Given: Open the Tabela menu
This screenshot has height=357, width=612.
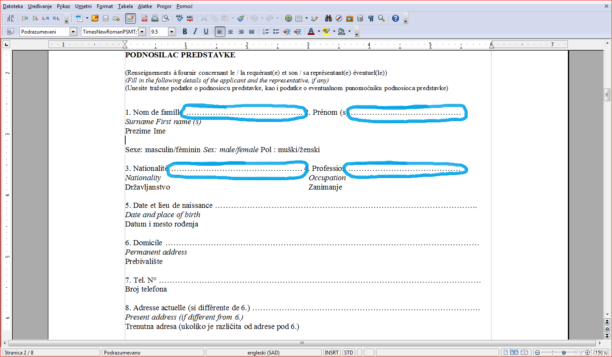Looking at the screenshot, I should 125,6.
